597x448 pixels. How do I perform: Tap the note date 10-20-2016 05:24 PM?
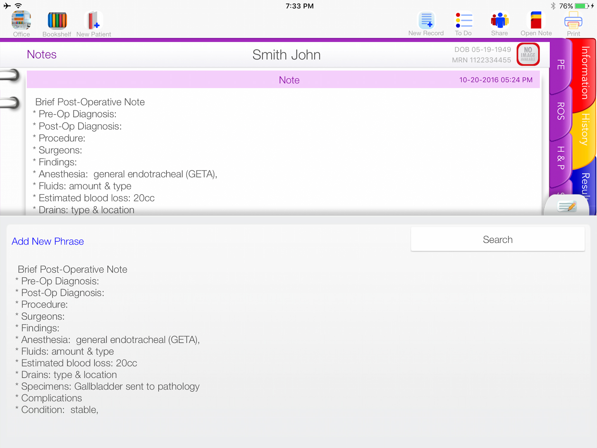pos(496,80)
